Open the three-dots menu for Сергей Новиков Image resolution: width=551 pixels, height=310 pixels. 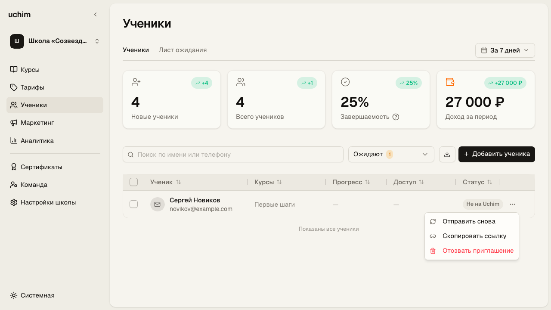[x=512, y=204]
